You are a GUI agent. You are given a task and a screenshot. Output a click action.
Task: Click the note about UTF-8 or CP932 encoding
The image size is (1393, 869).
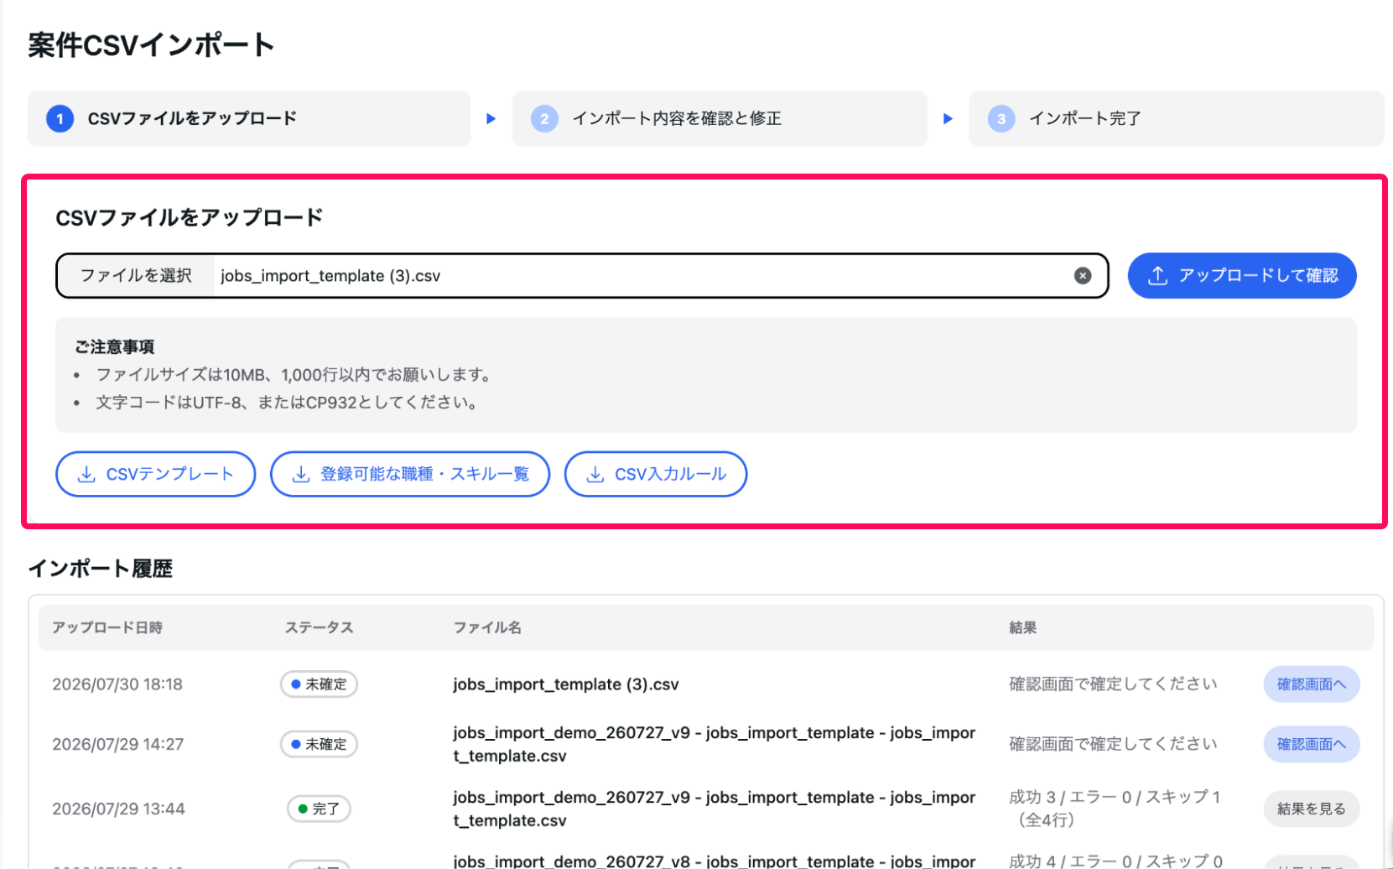tap(288, 403)
